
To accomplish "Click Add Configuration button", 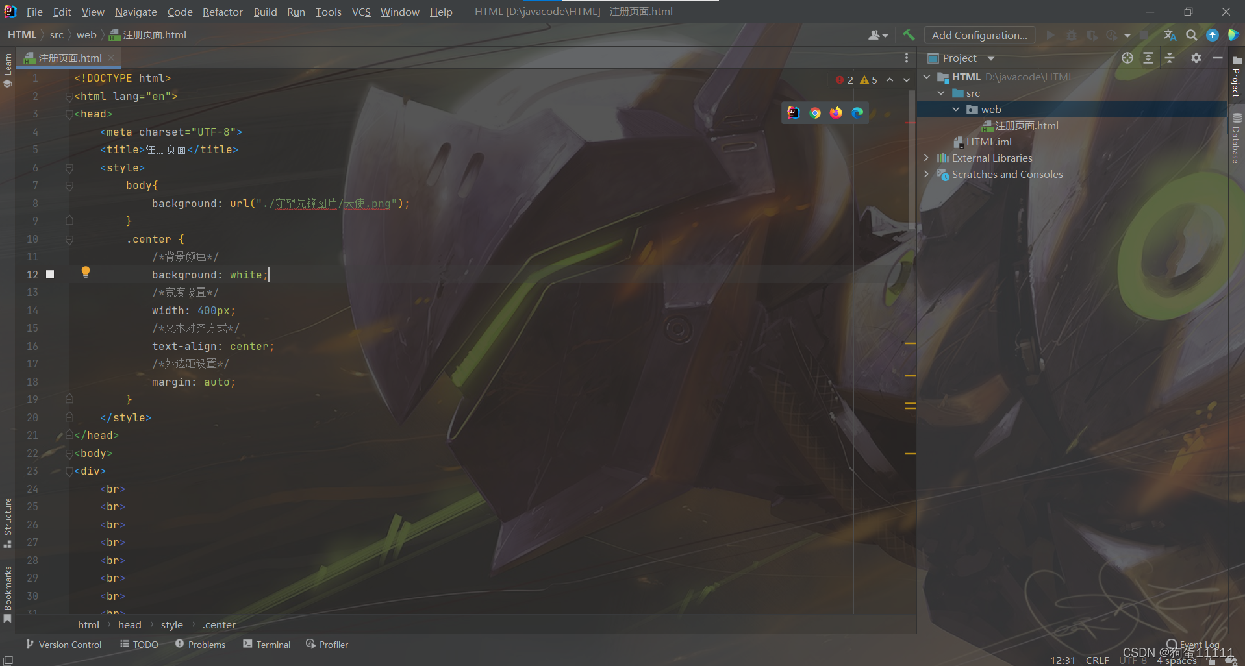I will (x=979, y=35).
